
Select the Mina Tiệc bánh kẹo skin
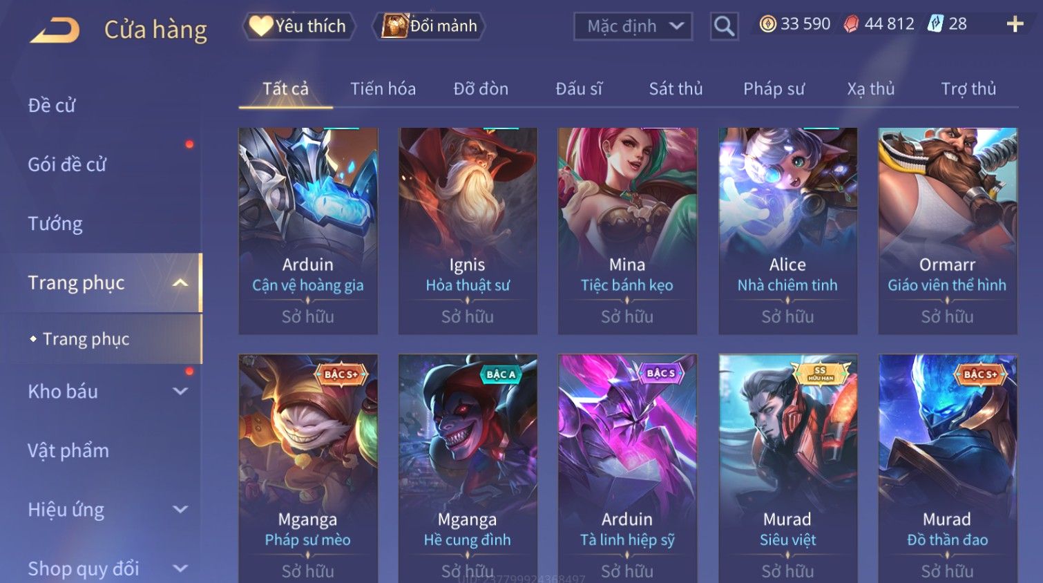pyautogui.click(x=627, y=231)
